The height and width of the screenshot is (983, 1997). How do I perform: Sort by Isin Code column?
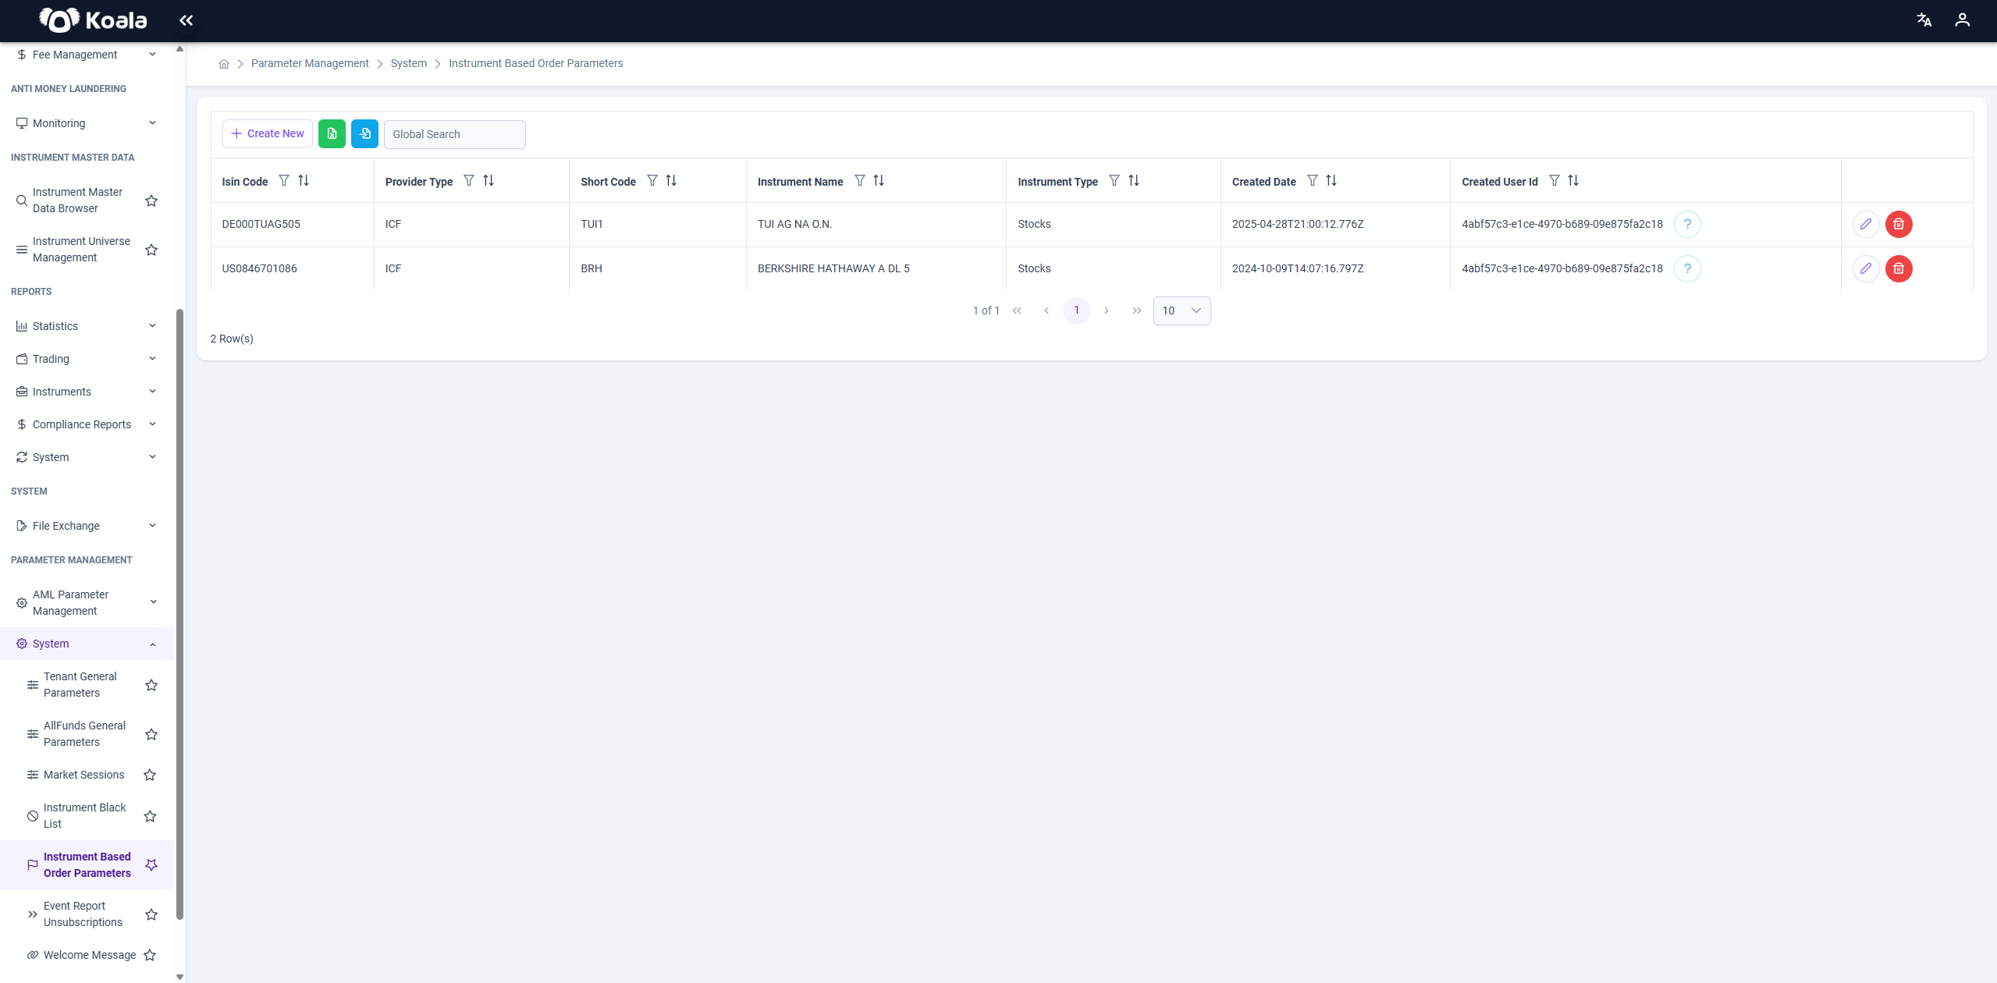click(304, 181)
